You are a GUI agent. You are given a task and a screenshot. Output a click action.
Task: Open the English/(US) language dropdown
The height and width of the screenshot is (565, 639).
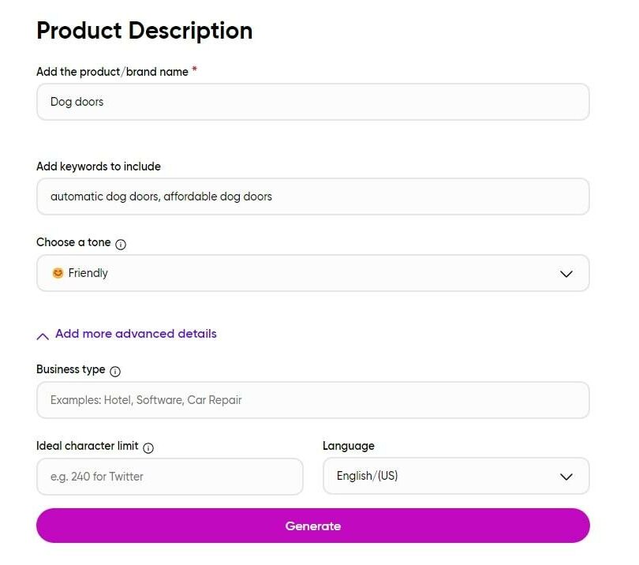456,476
